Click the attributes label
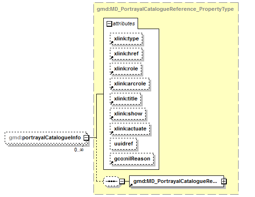 point(124,24)
